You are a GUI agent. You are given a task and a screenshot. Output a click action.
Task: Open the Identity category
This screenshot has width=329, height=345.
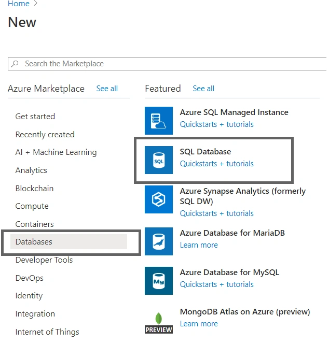(29, 296)
